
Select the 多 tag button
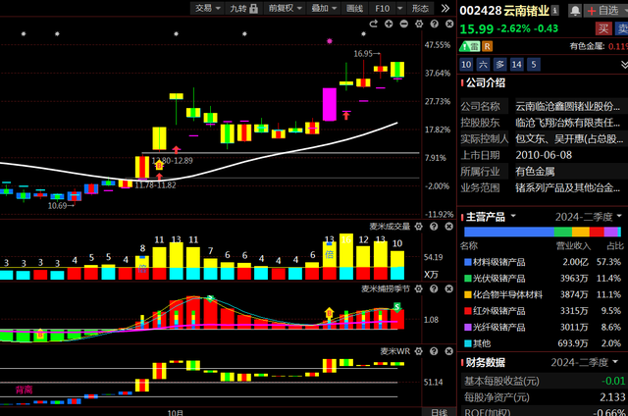point(499,65)
